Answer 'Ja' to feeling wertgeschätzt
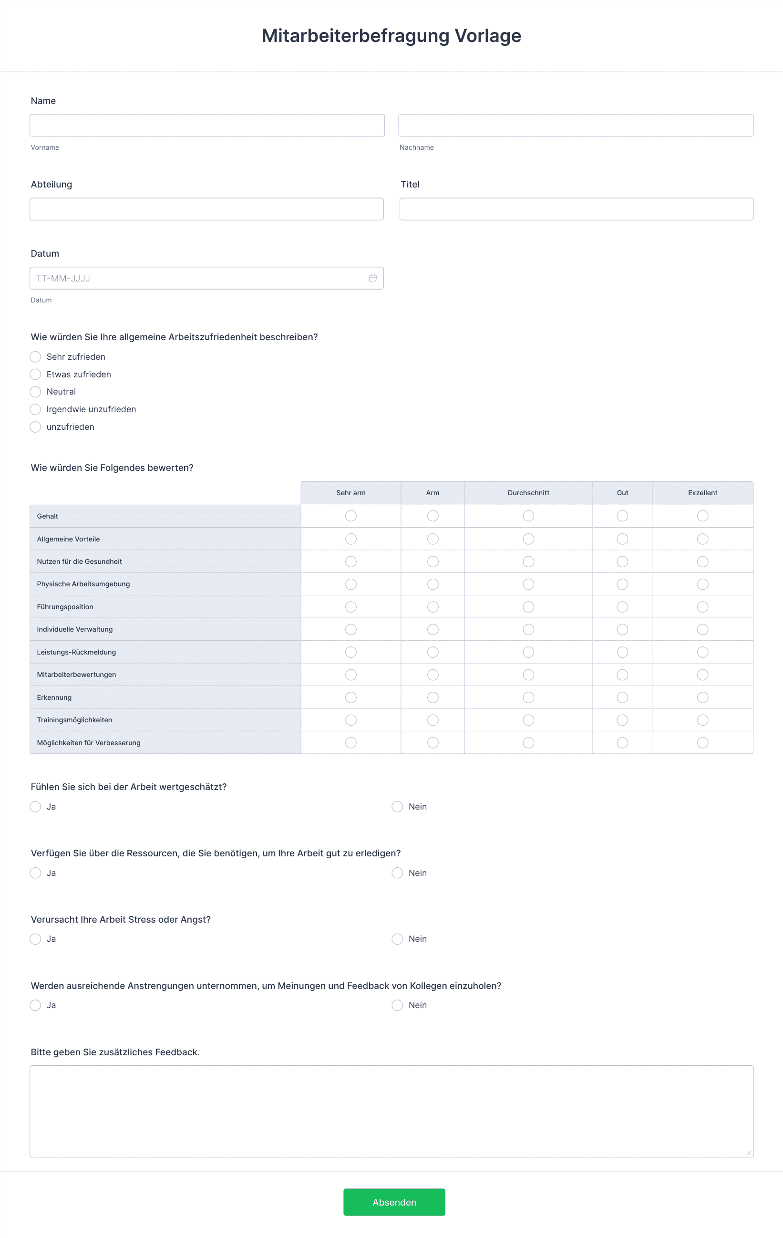 click(x=35, y=807)
